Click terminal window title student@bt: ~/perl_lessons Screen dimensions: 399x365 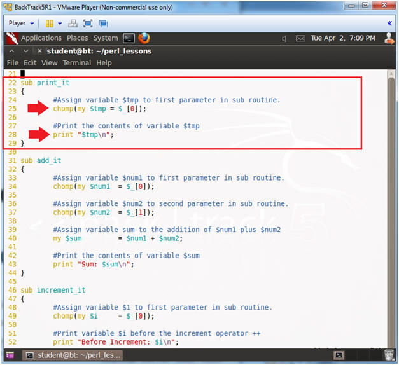[99, 51]
